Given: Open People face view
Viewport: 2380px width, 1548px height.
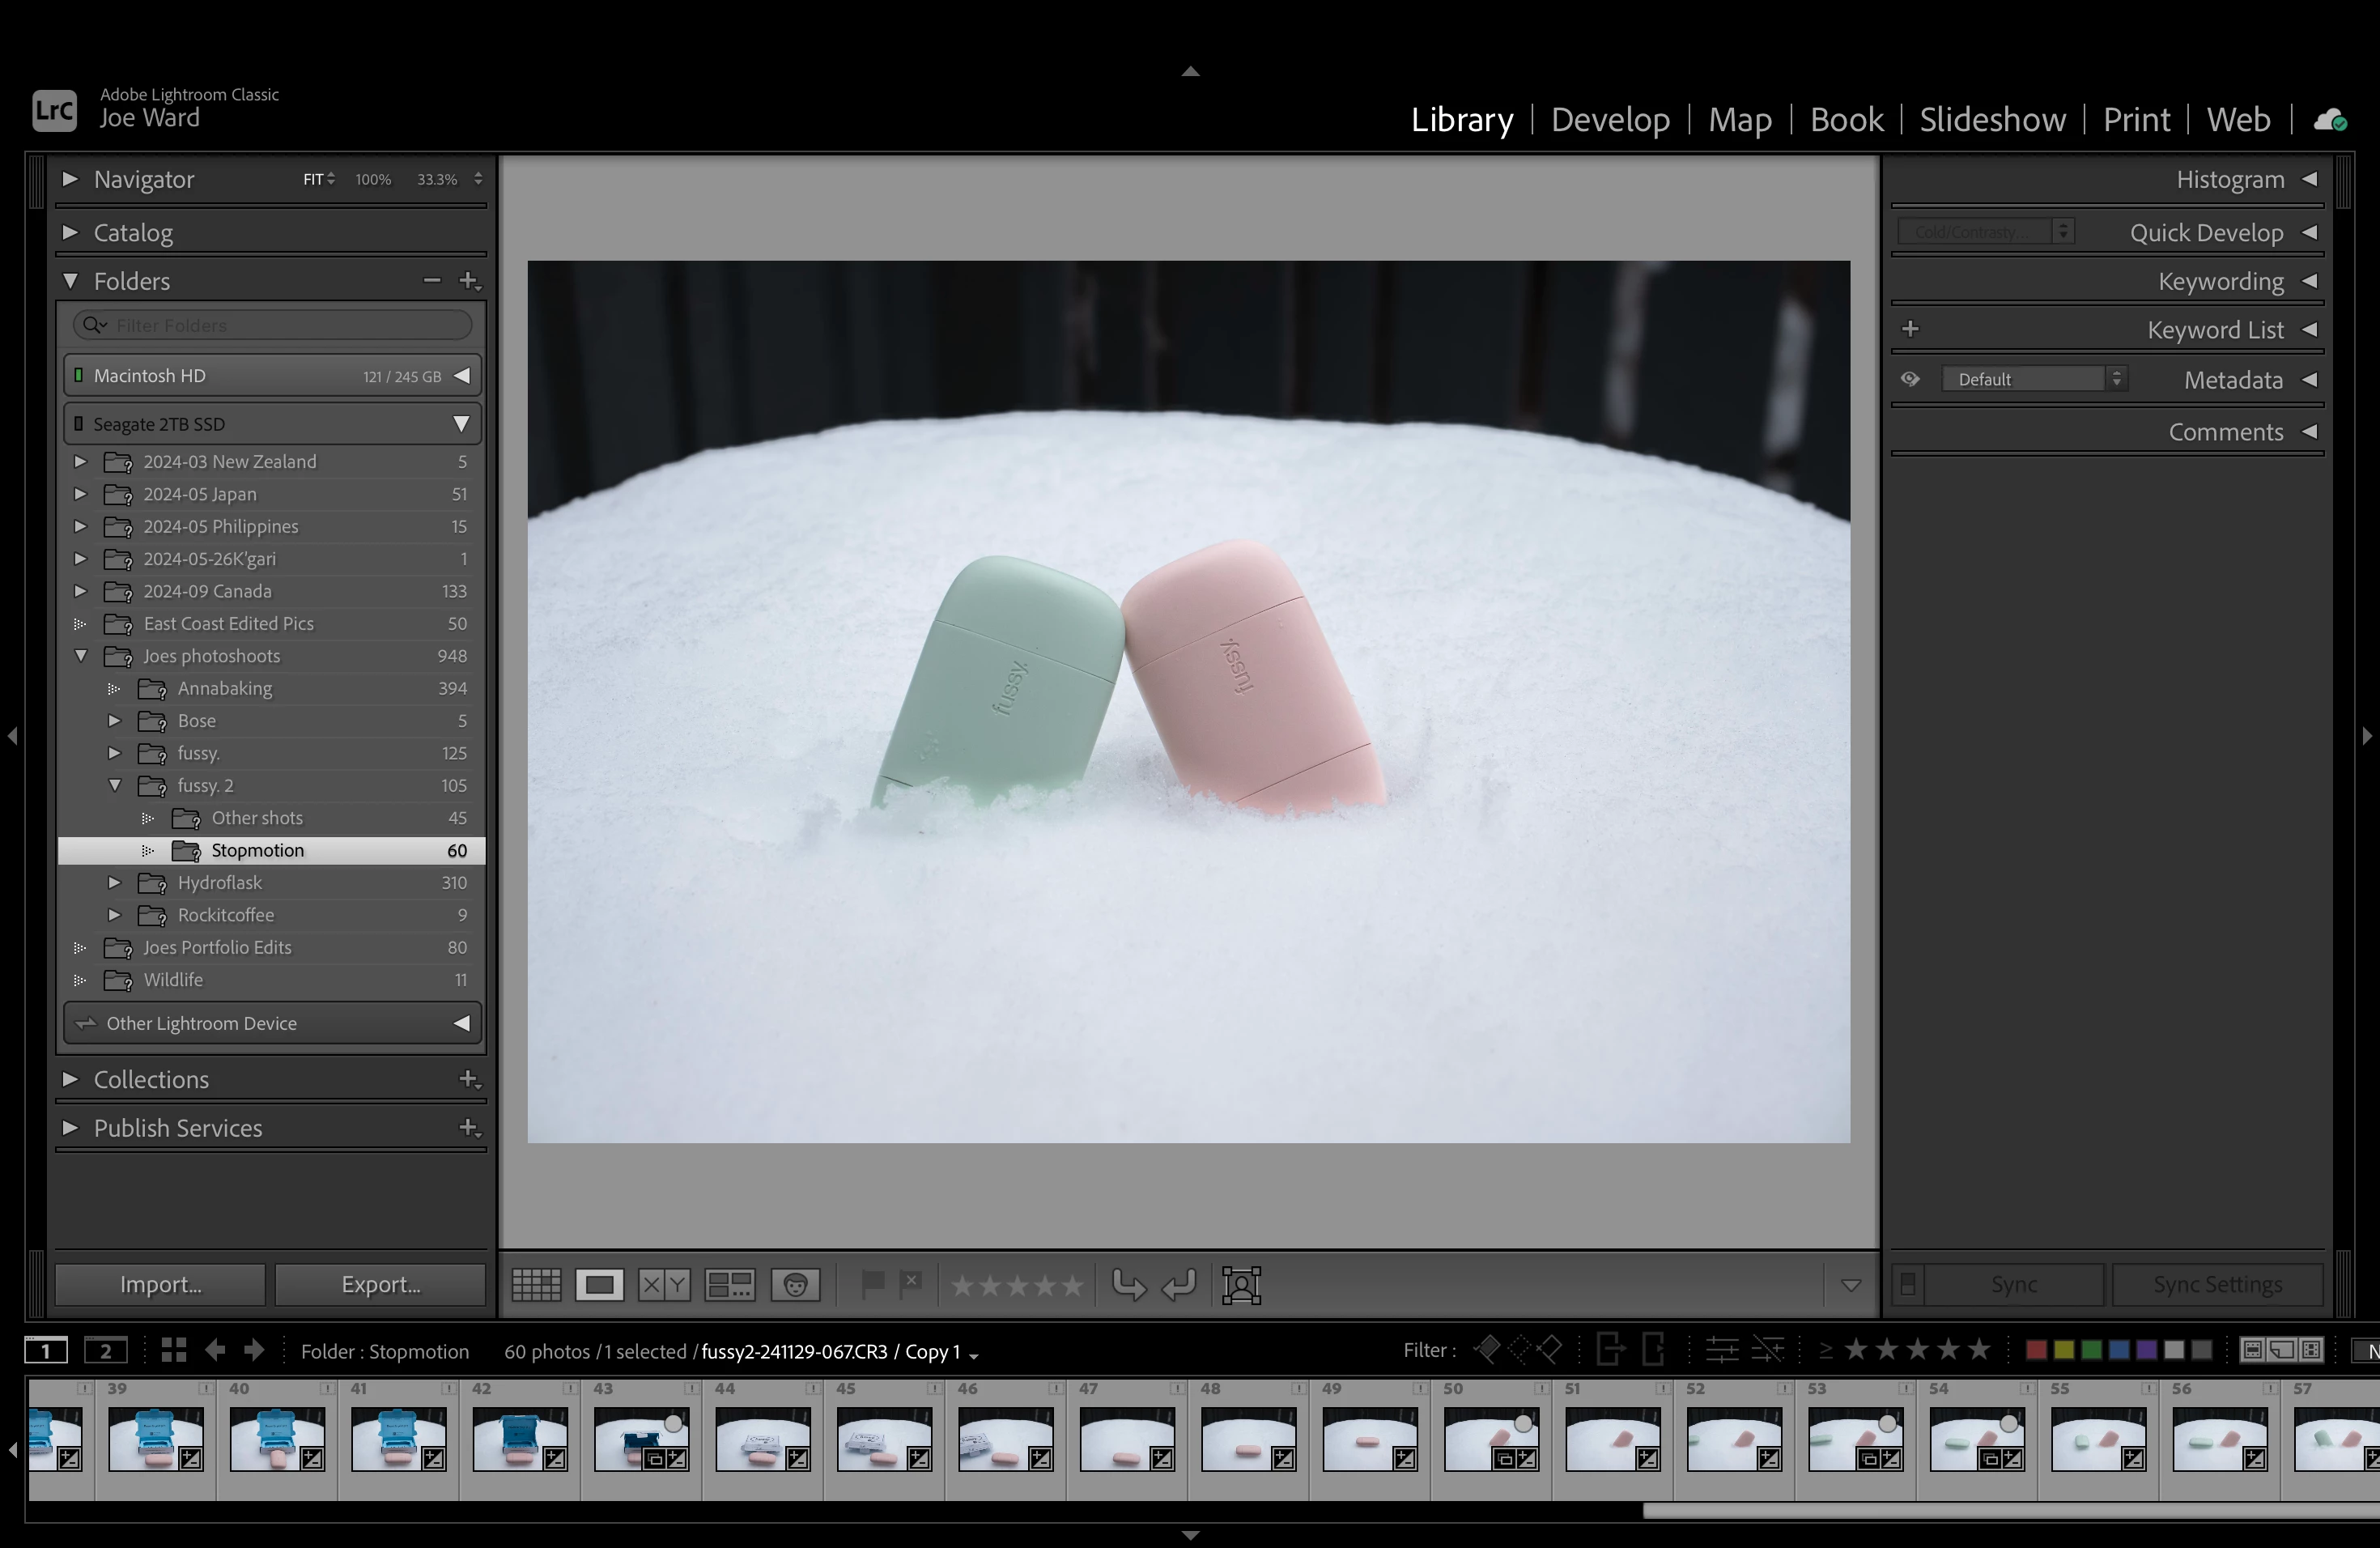Looking at the screenshot, I should coord(795,1285).
